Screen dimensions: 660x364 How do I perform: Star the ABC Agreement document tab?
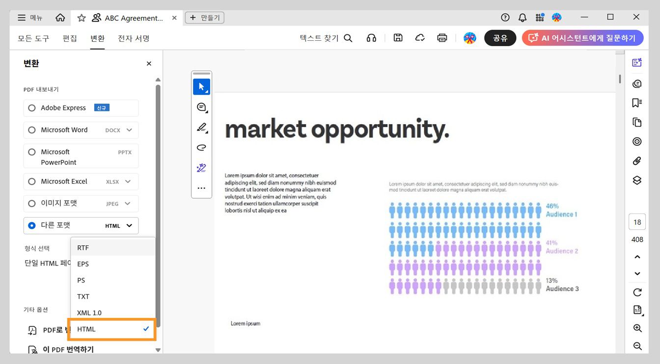coord(82,18)
